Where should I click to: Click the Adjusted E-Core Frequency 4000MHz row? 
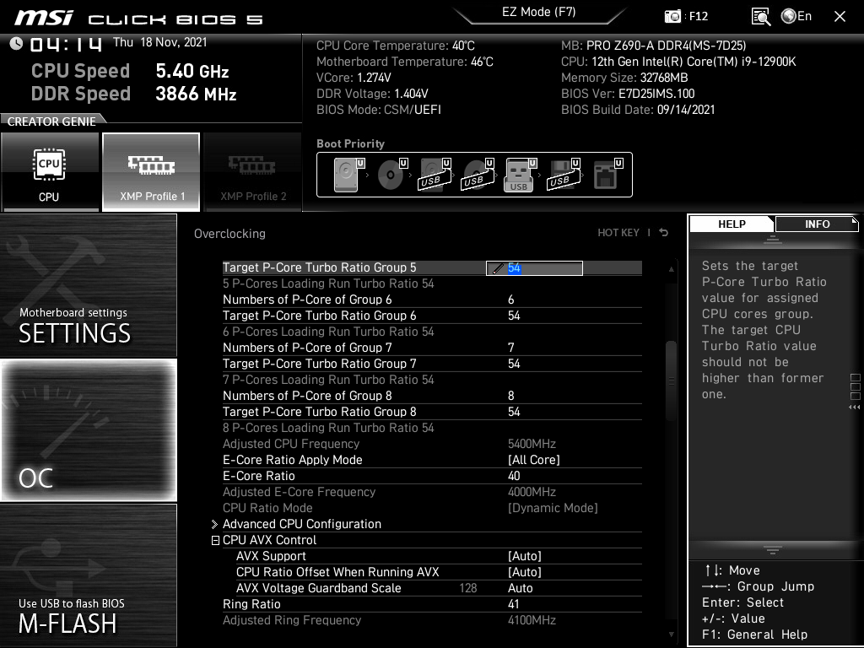(432, 492)
